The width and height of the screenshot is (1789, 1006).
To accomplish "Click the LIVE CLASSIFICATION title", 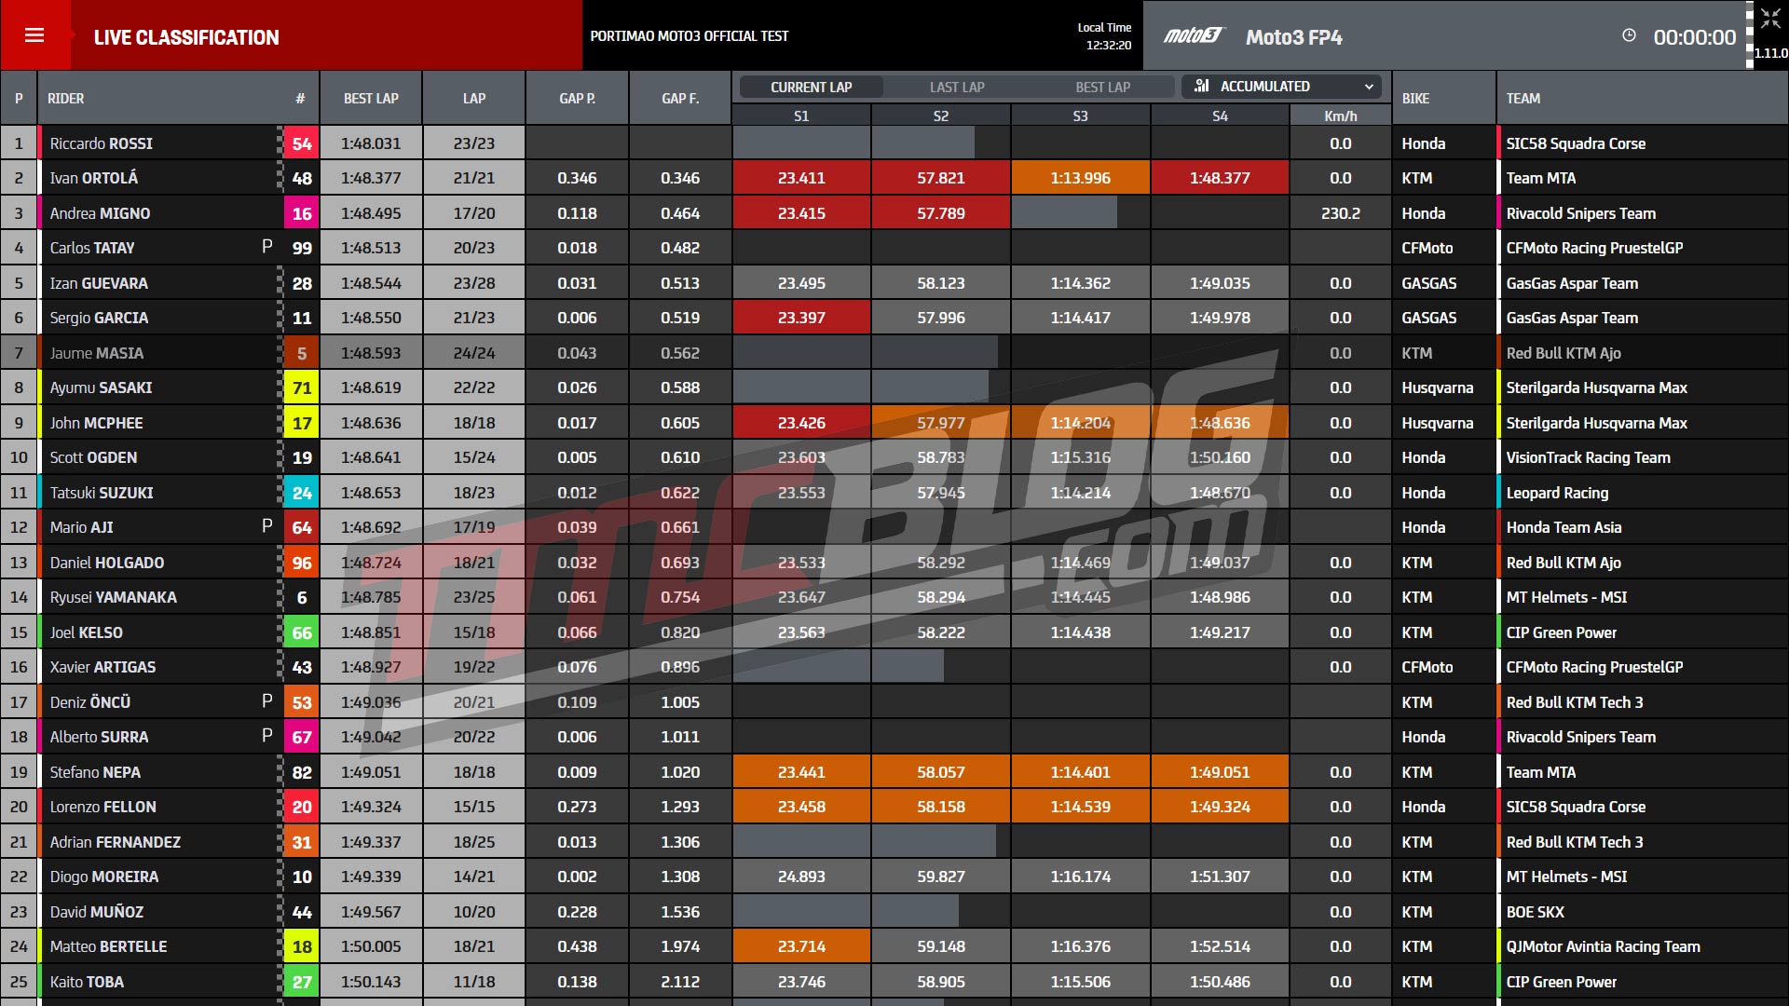I will pos(186,37).
